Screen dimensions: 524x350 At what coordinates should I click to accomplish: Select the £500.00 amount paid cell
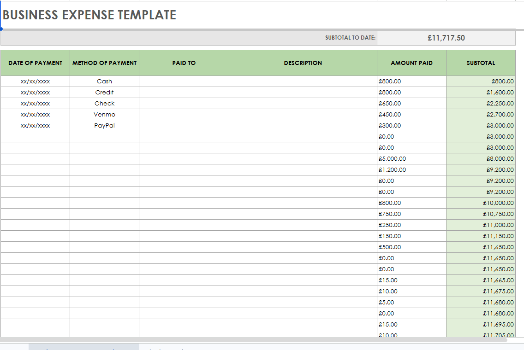(x=411, y=247)
